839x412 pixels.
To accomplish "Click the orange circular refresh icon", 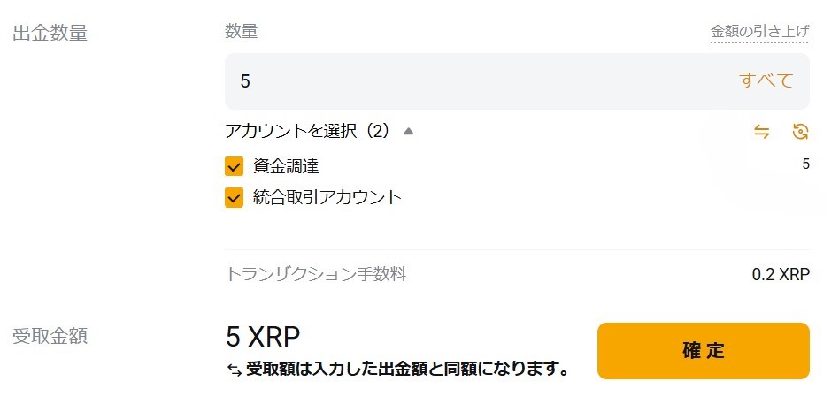I will [x=800, y=132].
